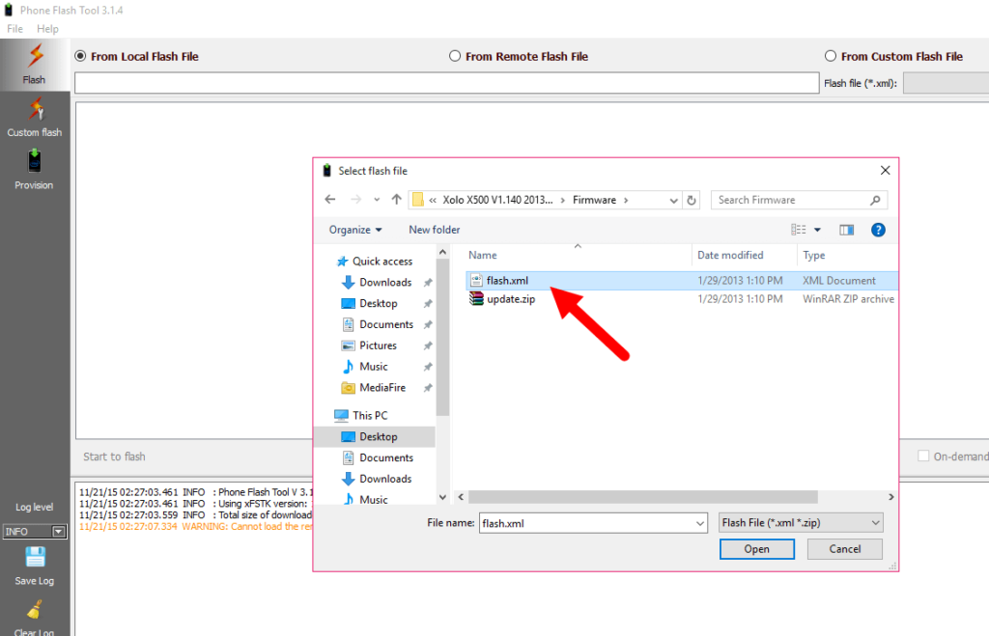The height and width of the screenshot is (636, 989).
Task: Select the From Remote Flash File option
Action: 454,56
